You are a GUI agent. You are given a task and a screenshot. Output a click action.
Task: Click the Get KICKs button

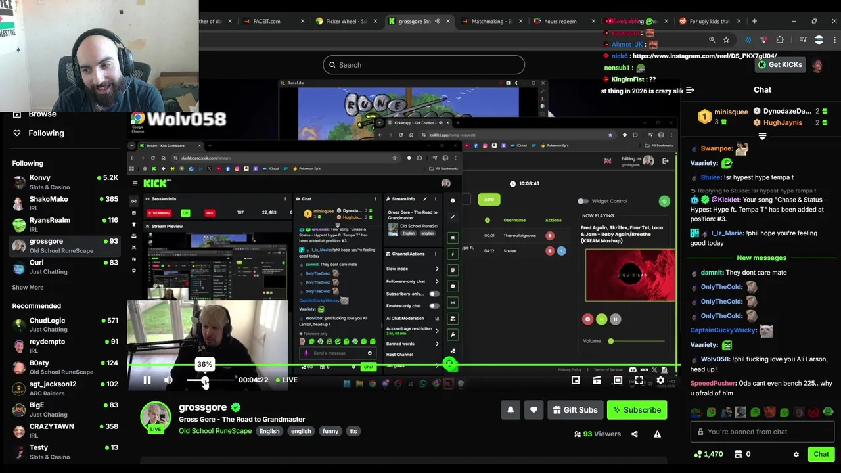[780, 65]
